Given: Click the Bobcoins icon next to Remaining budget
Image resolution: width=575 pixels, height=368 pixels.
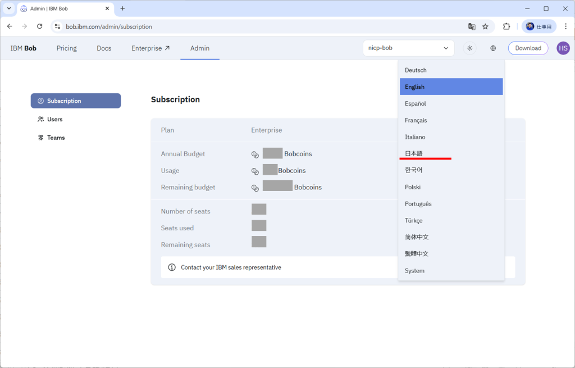Looking at the screenshot, I should tap(255, 188).
